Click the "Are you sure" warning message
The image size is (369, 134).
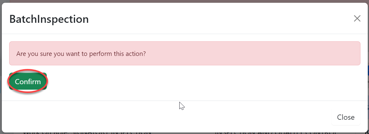pyautogui.click(x=81, y=54)
